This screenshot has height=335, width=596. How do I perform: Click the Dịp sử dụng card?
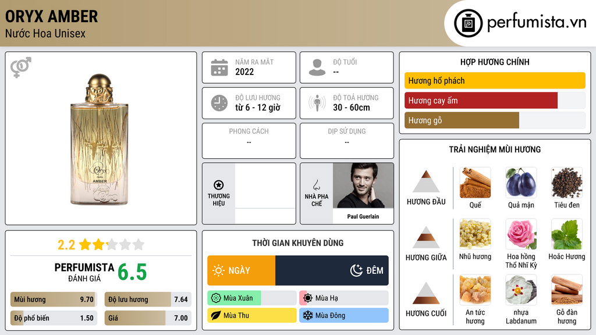(347, 141)
